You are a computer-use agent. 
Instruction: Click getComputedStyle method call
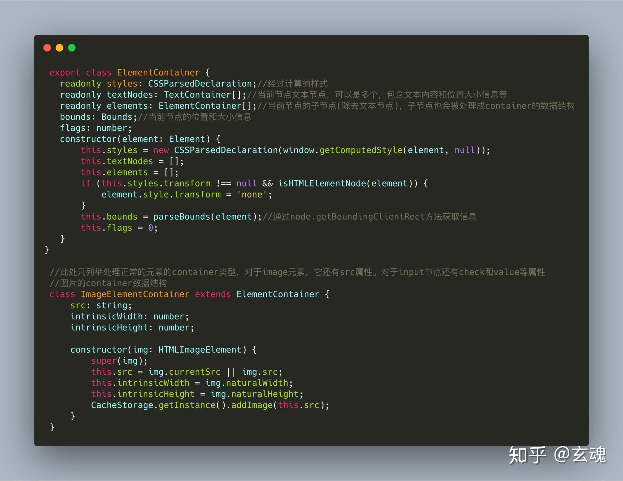coord(361,150)
